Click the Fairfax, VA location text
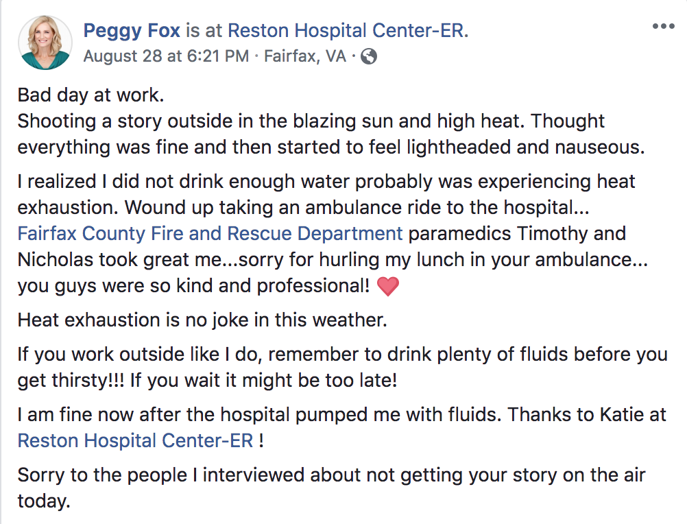Viewport: 687px width, 524px height. click(x=305, y=56)
